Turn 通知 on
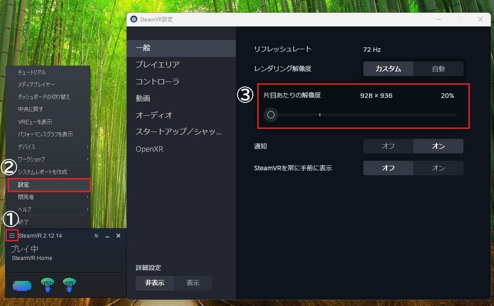 pos(438,146)
